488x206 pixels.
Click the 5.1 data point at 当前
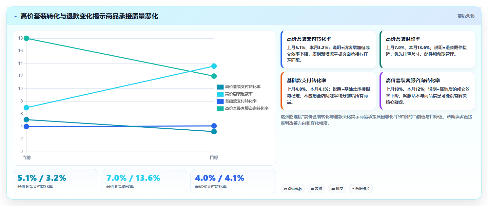(27, 120)
